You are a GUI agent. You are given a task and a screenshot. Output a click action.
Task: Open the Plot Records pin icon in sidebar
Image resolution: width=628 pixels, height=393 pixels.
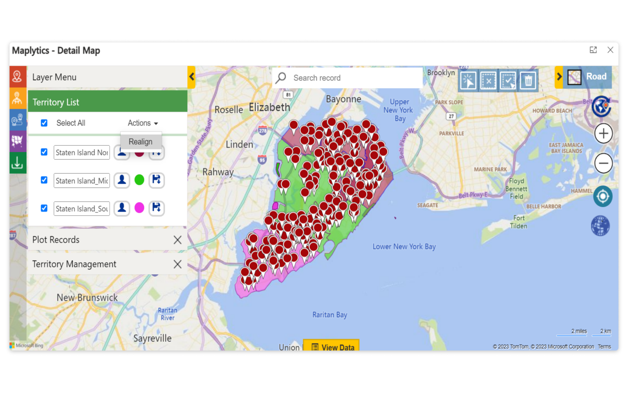click(x=18, y=77)
